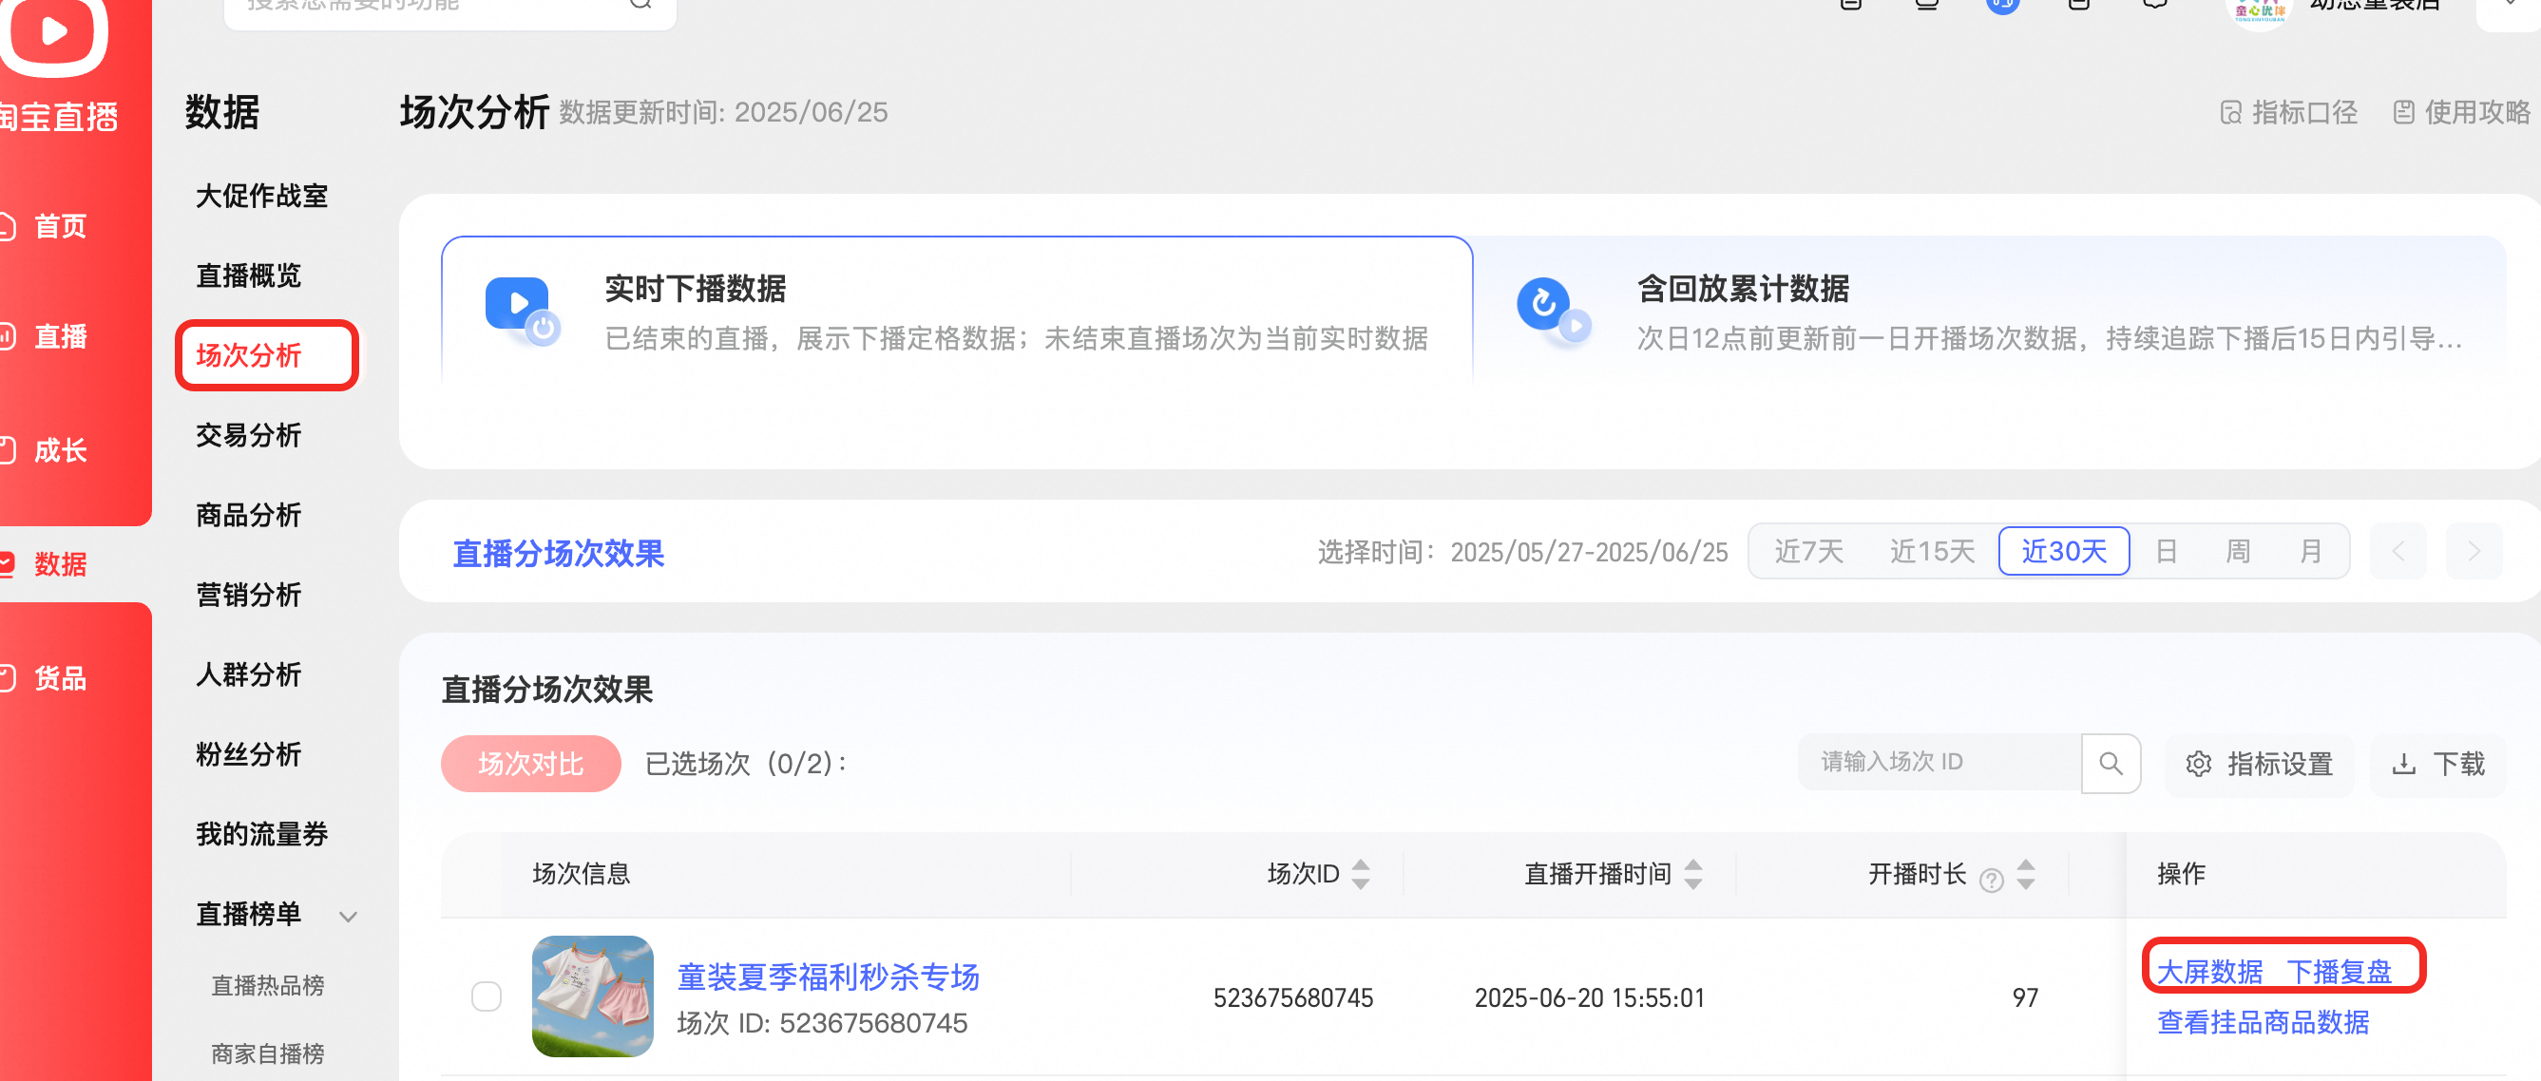
Task: Open the 使用攻略 guide
Action: 2460,112
